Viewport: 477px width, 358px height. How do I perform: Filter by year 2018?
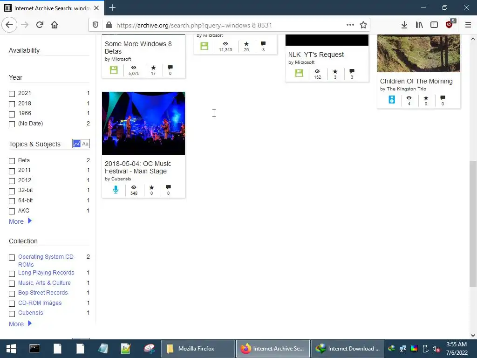12,104
